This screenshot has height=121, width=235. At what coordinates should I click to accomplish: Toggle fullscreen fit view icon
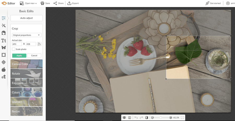182,118
